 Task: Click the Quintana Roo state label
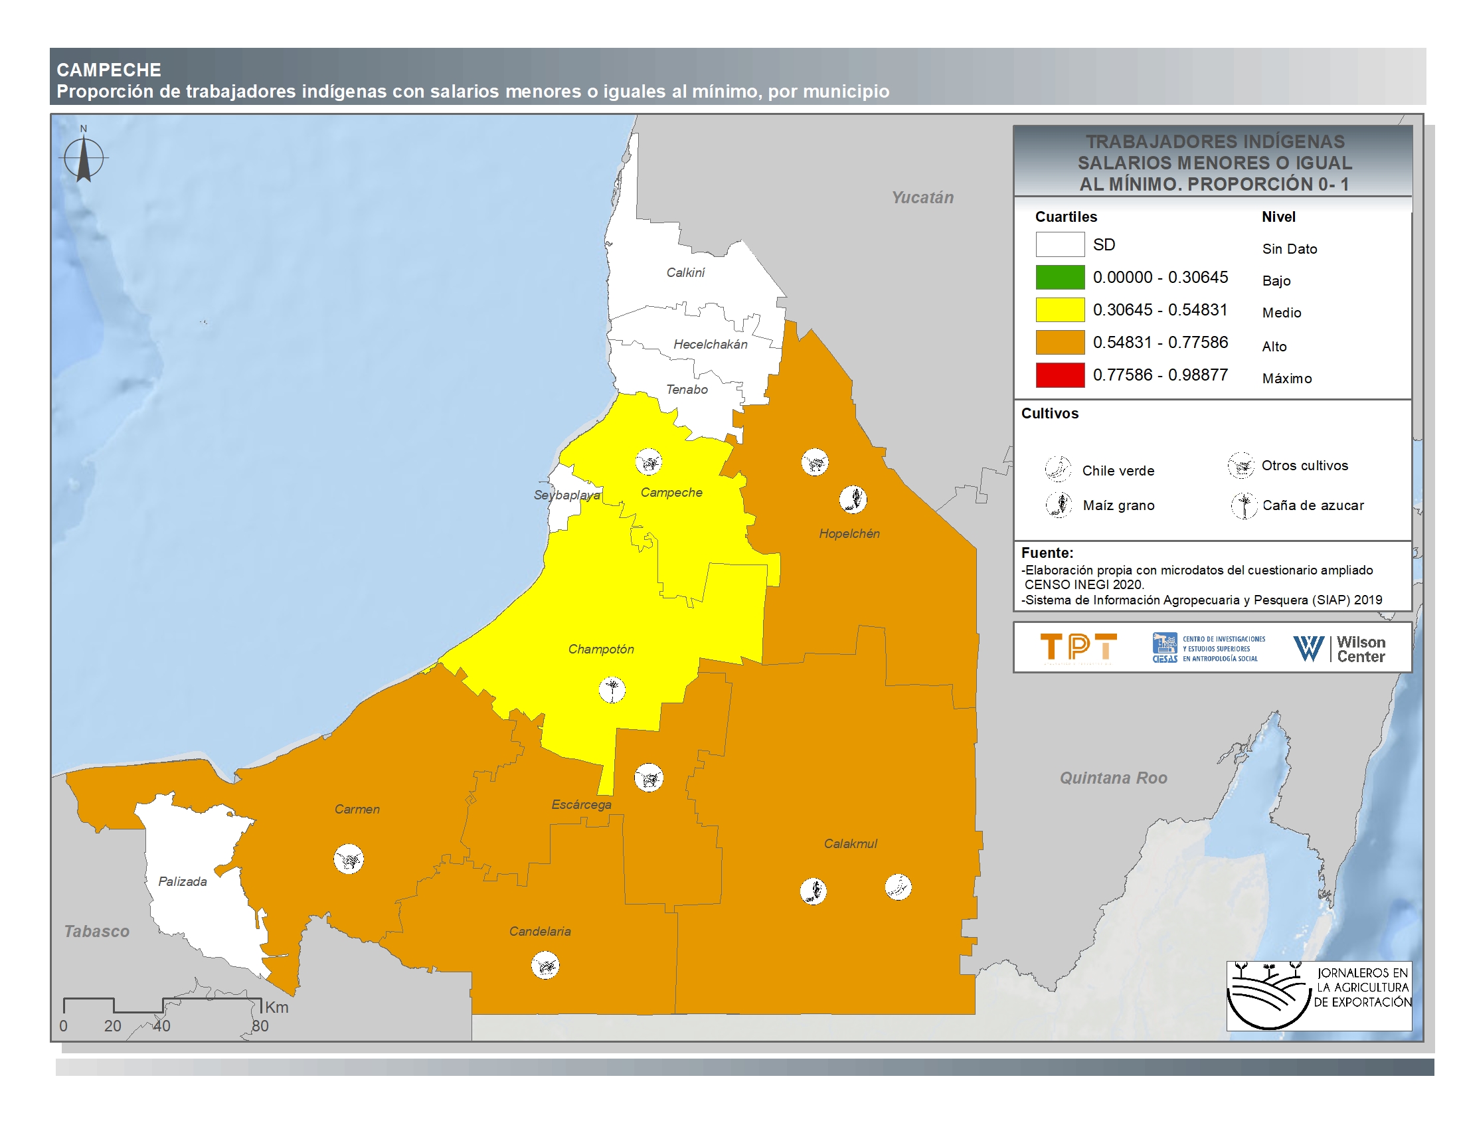click(1113, 778)
